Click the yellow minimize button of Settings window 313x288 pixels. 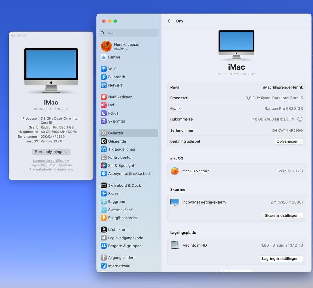(x=110, y=21)
